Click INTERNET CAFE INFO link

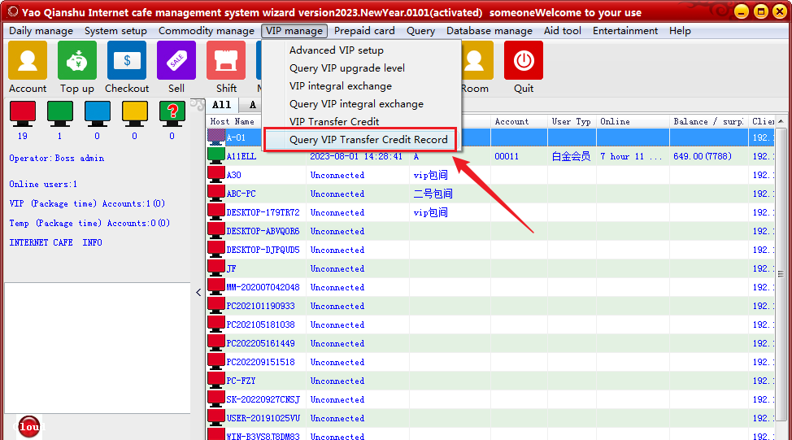(x=55, y=242)
